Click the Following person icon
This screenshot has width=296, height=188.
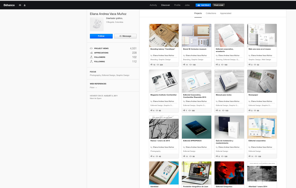[91, 62]
